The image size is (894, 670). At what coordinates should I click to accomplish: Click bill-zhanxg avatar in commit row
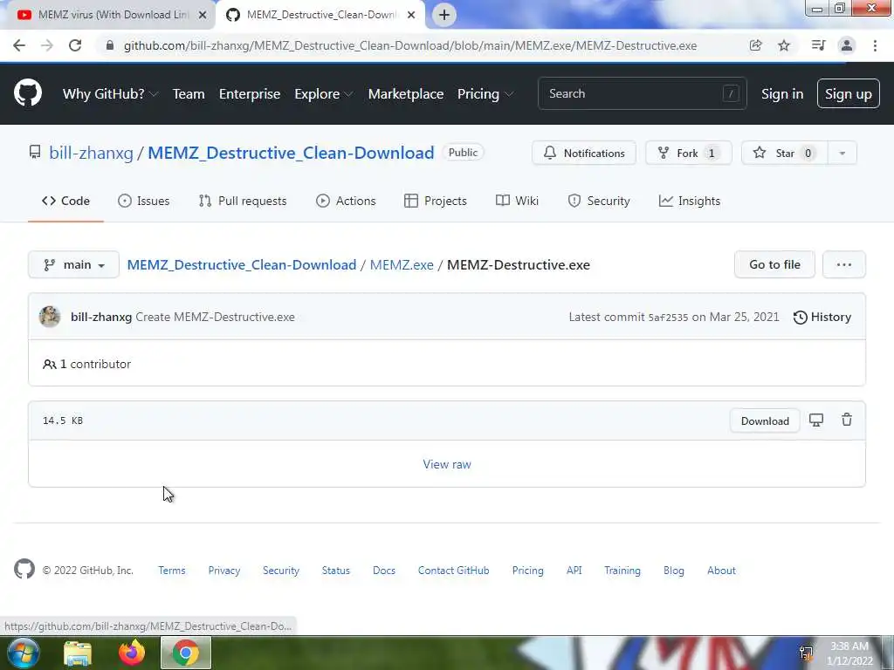coord(50,317)
